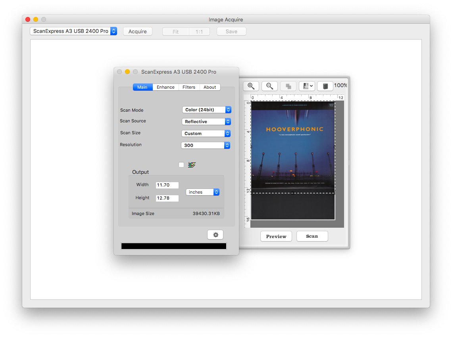Minimize the ScanExpress settings window
This screenshot has width=452, height=337.
(x=127, y=72)
